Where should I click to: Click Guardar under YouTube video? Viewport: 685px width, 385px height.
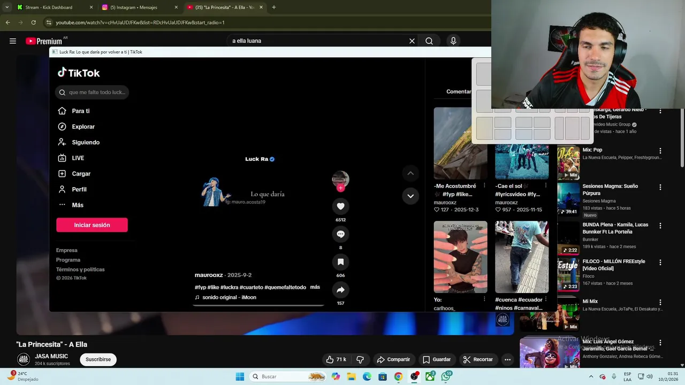(x=437, y=359)
